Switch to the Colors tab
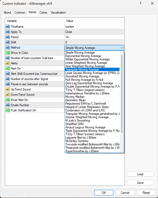The width and height of the screenshot is (158, 198). (43, 13)
